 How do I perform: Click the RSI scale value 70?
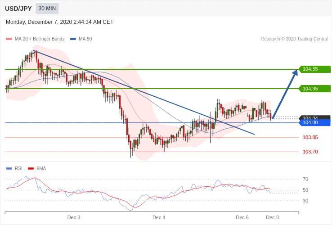(x=305, y=180)
